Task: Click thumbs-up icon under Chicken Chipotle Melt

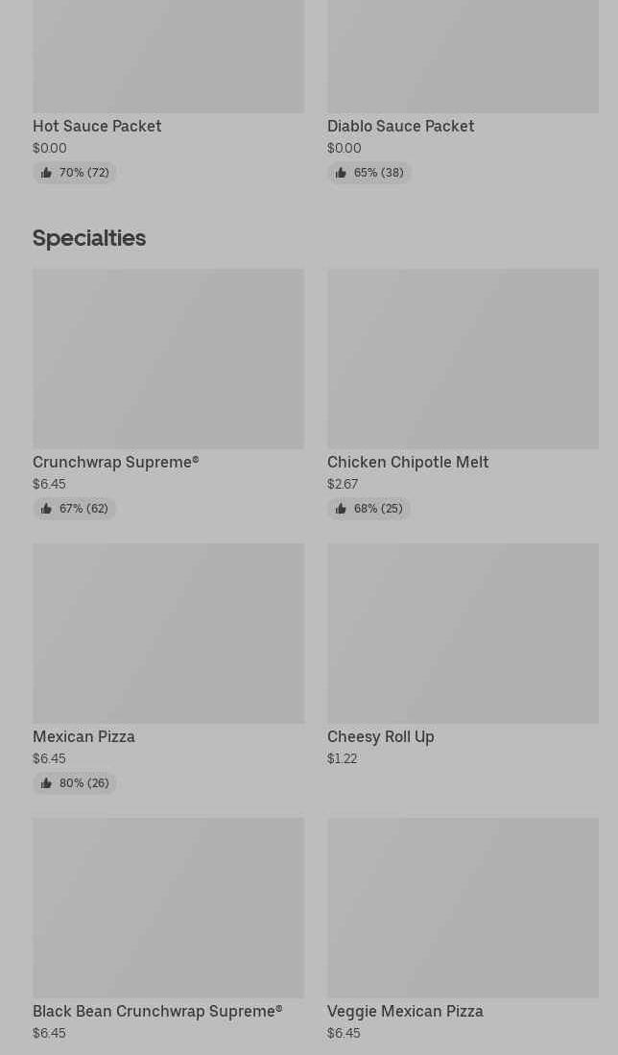Action: pyautogui.click(x=341, y=509)
